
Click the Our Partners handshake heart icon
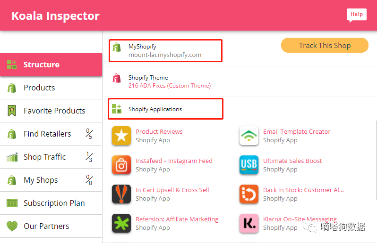point(12,226)
